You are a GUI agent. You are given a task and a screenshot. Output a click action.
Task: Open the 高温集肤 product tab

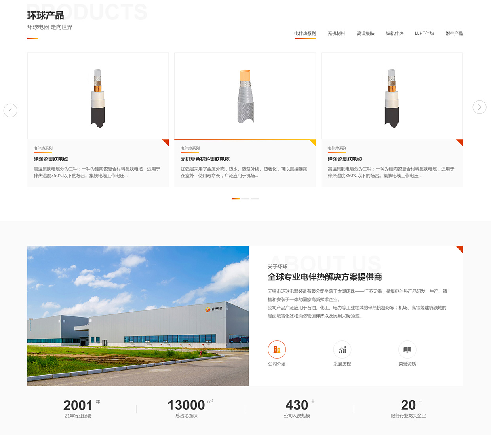[365, 34]
